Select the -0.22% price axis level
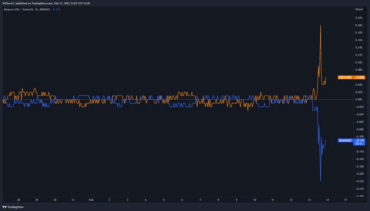Screen dimensions: 370x211 359,181
